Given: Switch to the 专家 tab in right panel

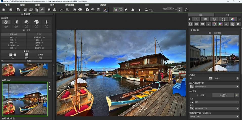Looking at the screenshot, I should click(228, 15).
